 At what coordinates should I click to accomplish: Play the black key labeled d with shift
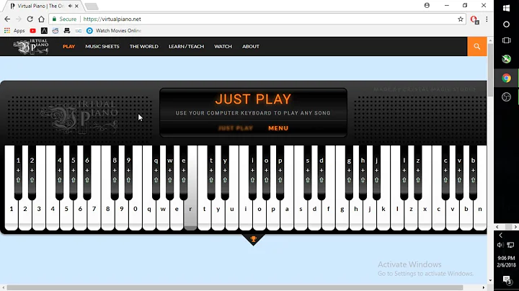[321, 173]
